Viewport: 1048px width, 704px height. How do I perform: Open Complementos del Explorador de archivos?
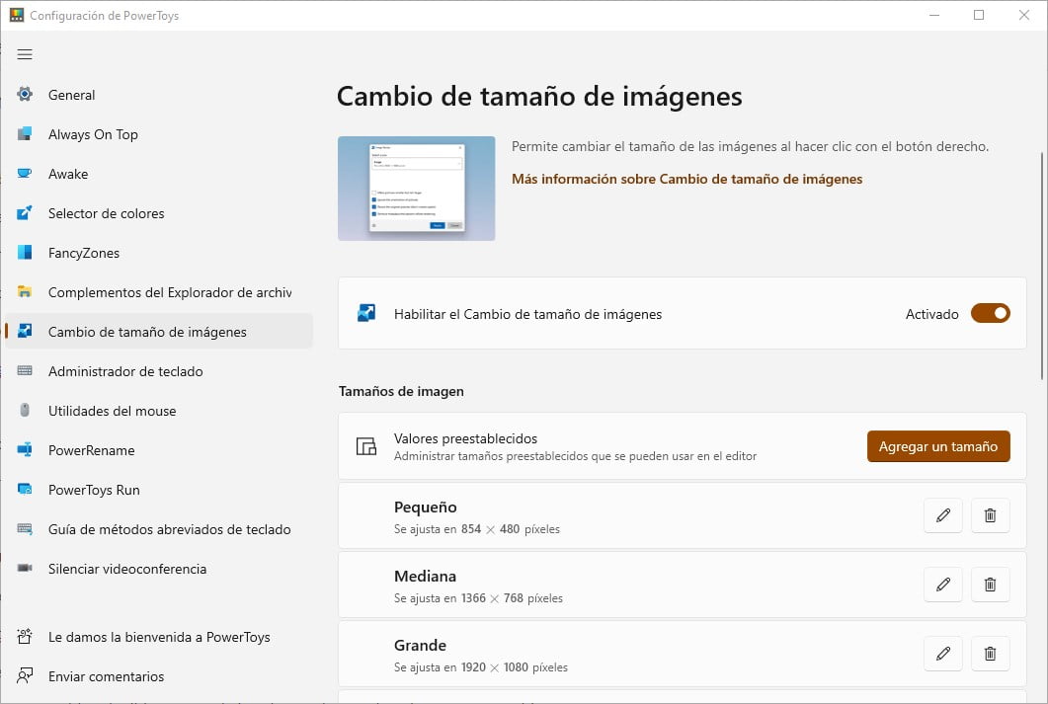click(159, 292)
